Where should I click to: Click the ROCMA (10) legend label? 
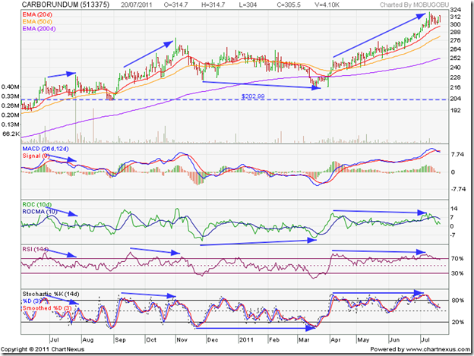coord(39,212)
